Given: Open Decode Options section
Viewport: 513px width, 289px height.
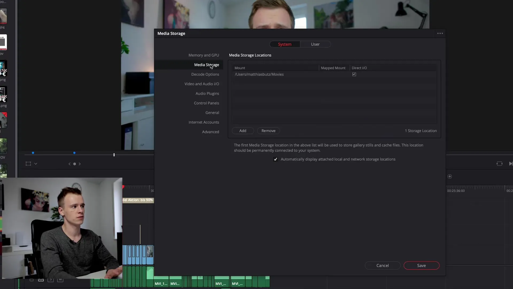Looking at the screenshot, I should click(x=205, y=74).
